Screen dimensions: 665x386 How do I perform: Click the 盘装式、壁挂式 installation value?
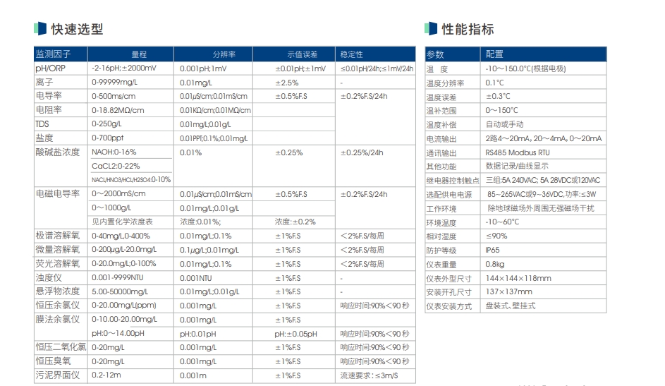[x=511, y=306]
